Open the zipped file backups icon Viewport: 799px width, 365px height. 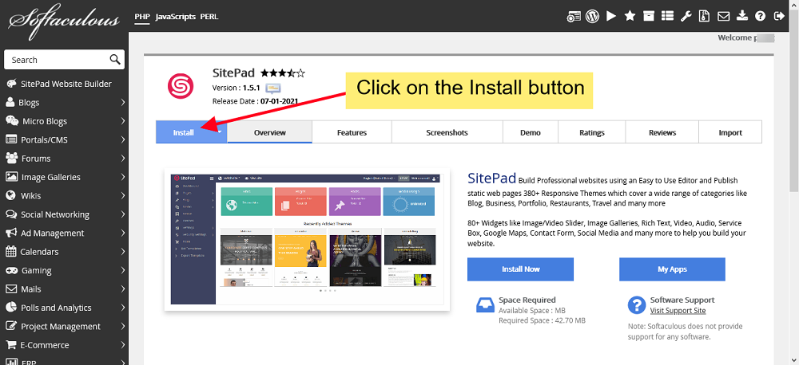pyautogui.click(x=704, y=16)
